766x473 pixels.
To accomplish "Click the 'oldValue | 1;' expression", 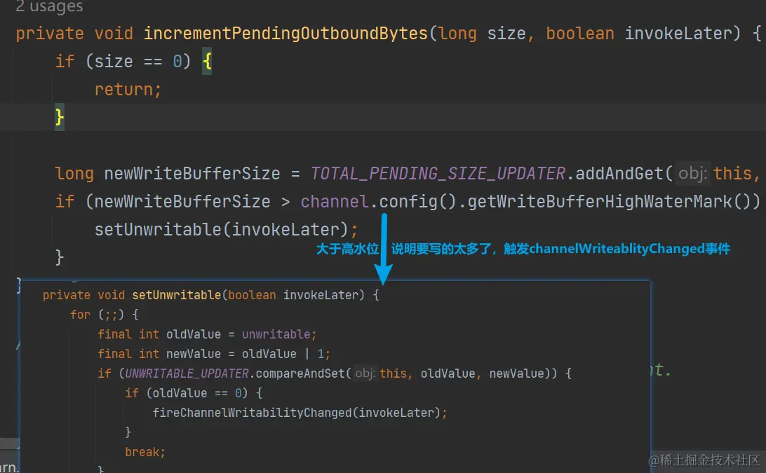I will coord(285,354).
